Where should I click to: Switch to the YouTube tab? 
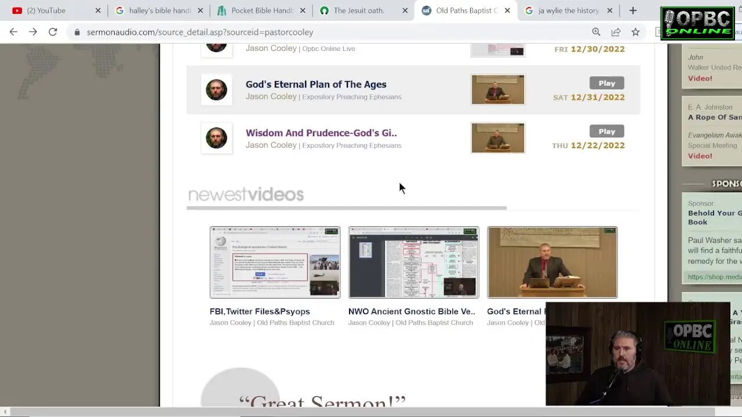tap(46, 10)
